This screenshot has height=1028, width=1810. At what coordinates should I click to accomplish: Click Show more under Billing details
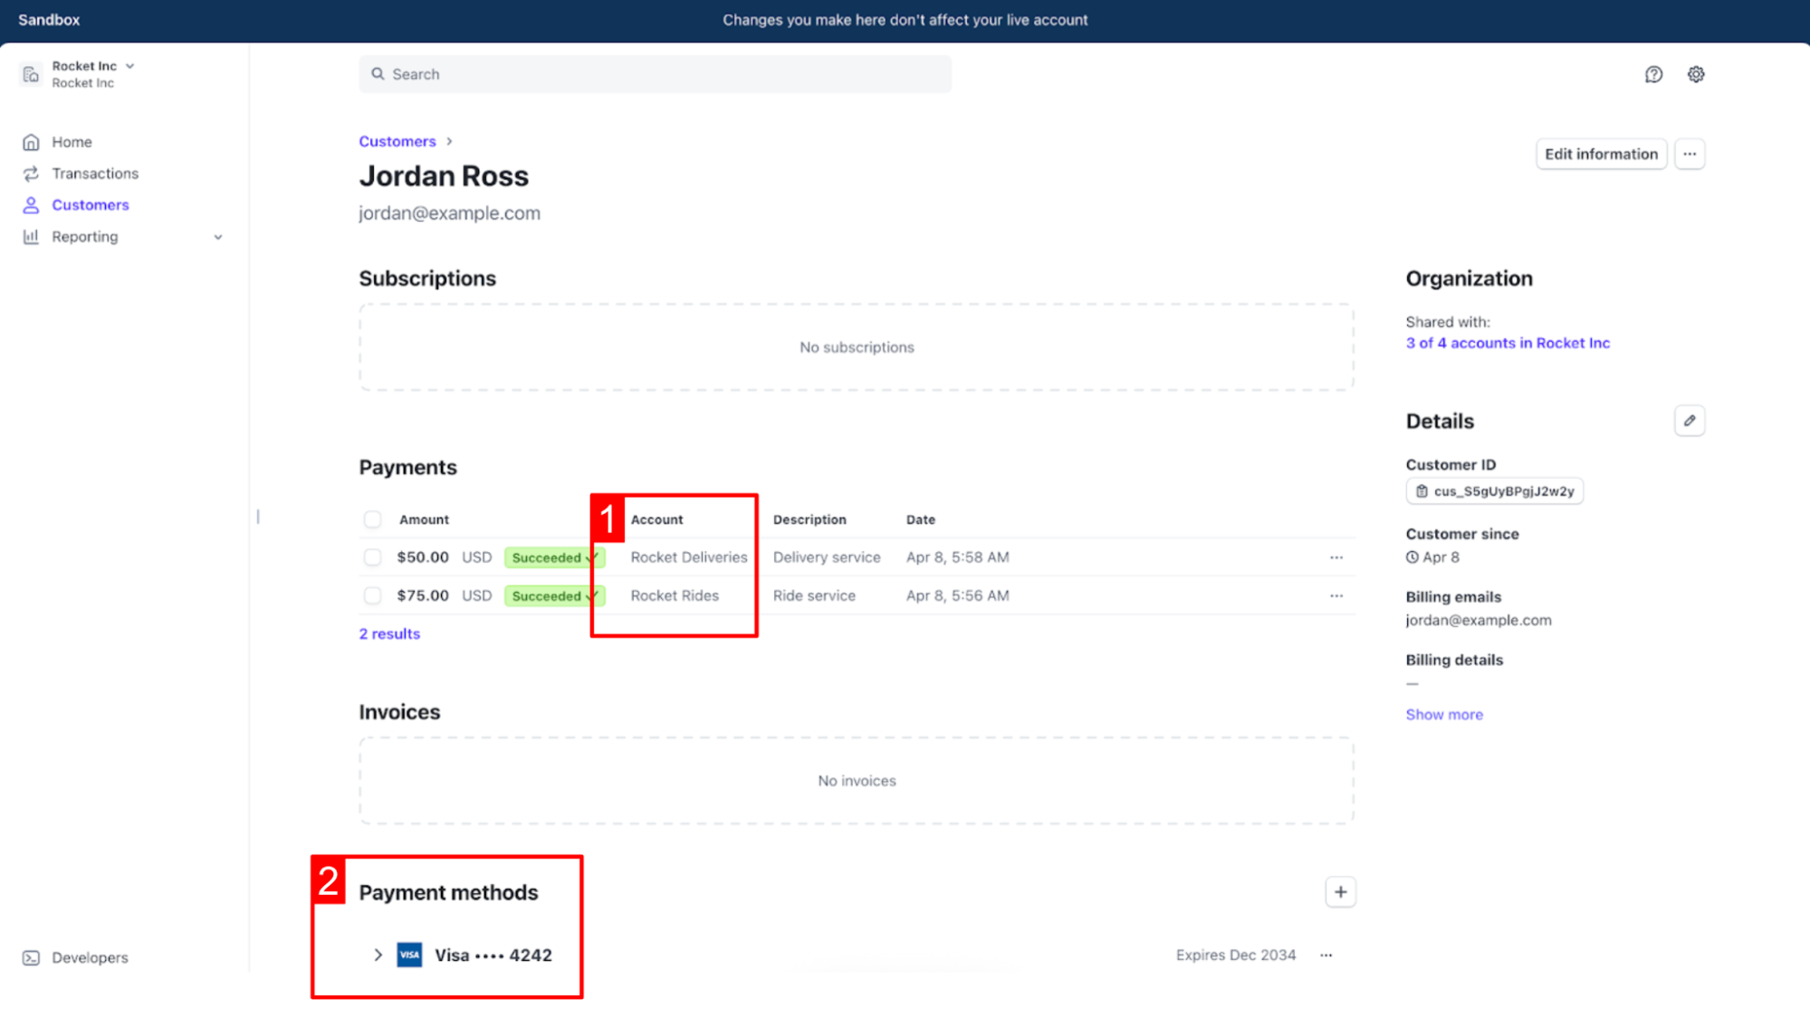click(1444, 715)
